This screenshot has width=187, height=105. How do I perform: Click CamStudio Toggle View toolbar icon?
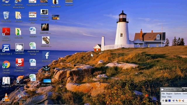[174, 101]
